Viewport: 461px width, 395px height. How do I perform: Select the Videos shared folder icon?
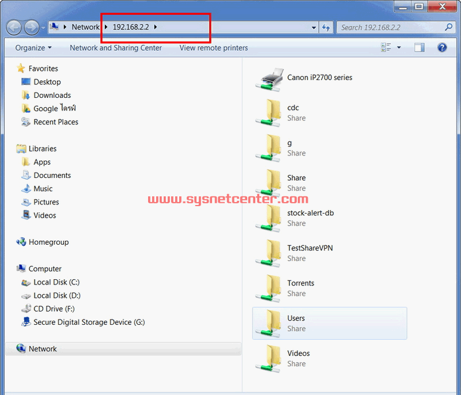click(x=268, y=359)
